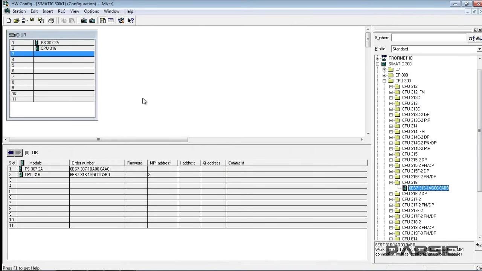Screen dimensions: 482x271
Task: Click the forward arrow above slot table
Action: point(18,152)
